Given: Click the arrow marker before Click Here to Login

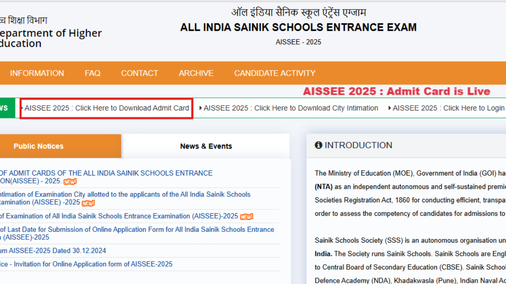Looking at the screenshot, I should (389, 108).
